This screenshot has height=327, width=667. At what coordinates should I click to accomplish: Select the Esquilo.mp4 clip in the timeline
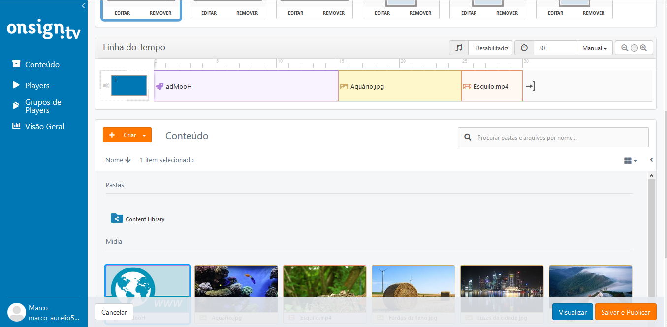492,86
